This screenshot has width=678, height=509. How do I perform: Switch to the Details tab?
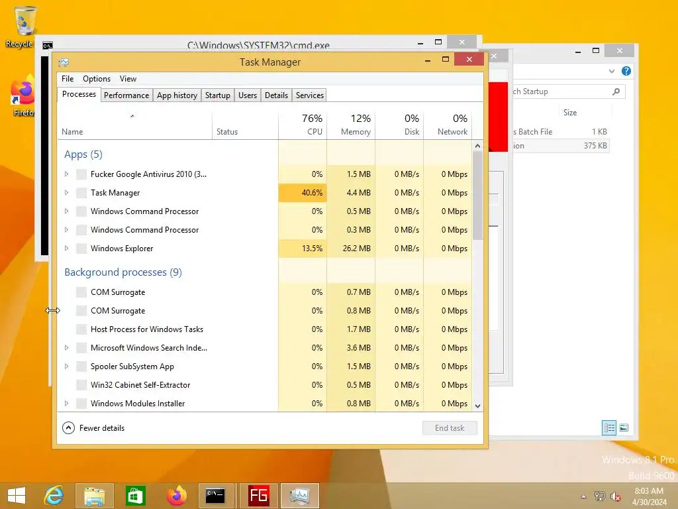276,95
